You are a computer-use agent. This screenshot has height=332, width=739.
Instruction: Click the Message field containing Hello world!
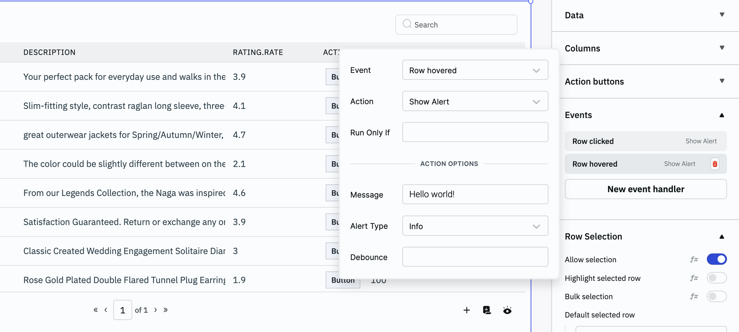[x=475, y=194]
